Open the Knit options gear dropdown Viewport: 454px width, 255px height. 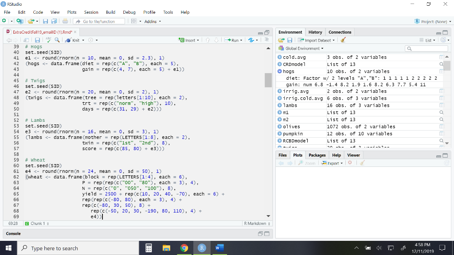(x=93, y=40)
